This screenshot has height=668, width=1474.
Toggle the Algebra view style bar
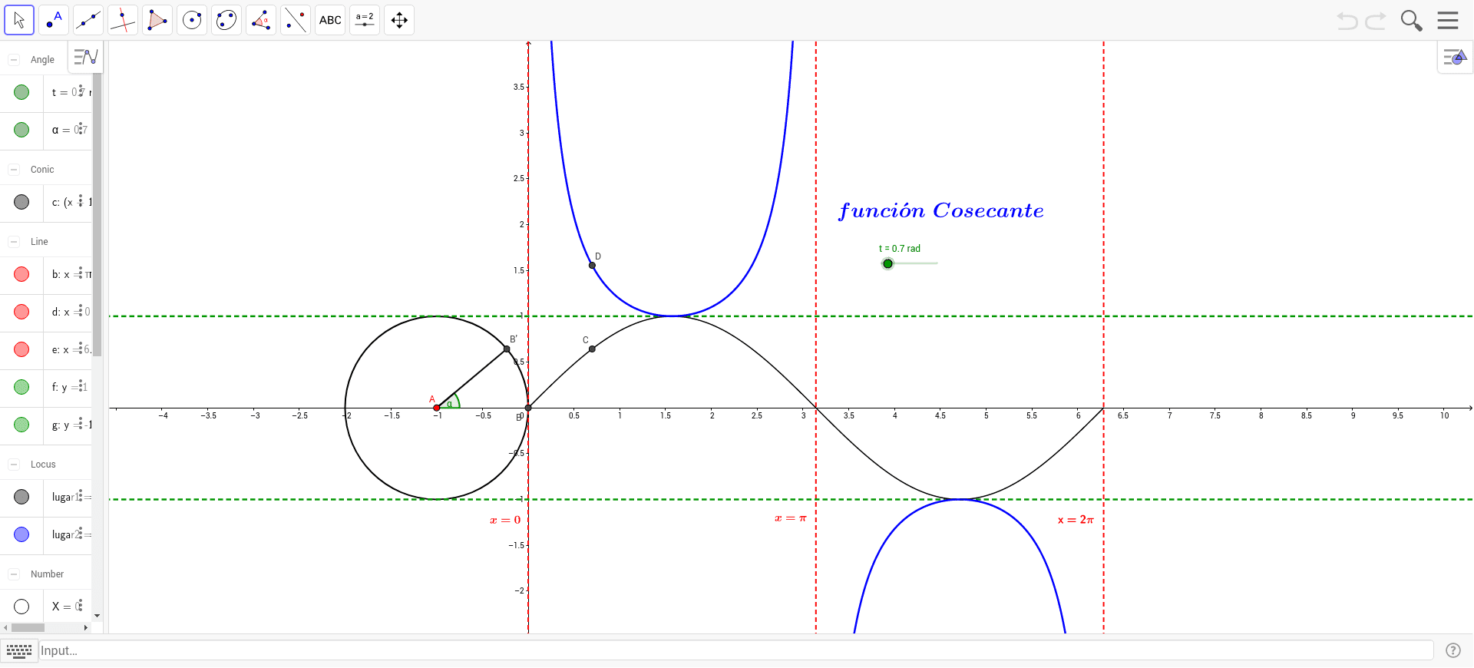(86, 57)
